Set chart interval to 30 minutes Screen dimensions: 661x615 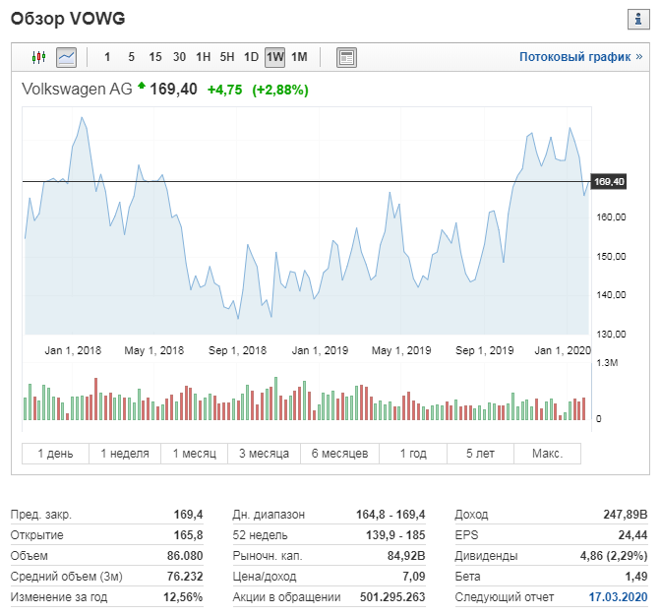pyautogui.click(x=179, y=57)
